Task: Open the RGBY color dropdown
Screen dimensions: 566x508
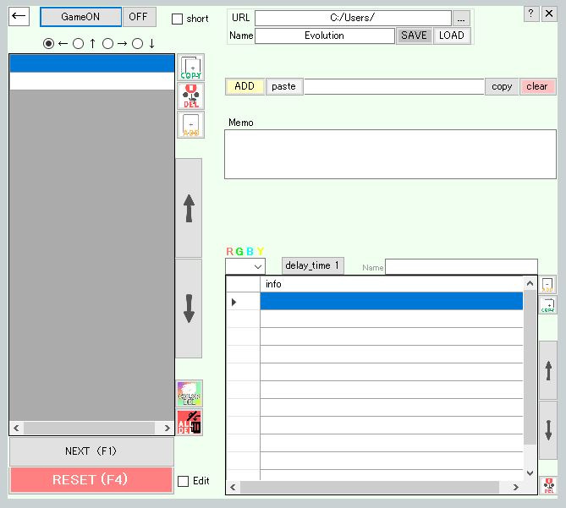Action: [246, 266]
